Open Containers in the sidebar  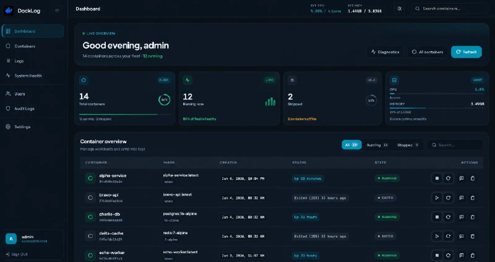tap(33, 46)
